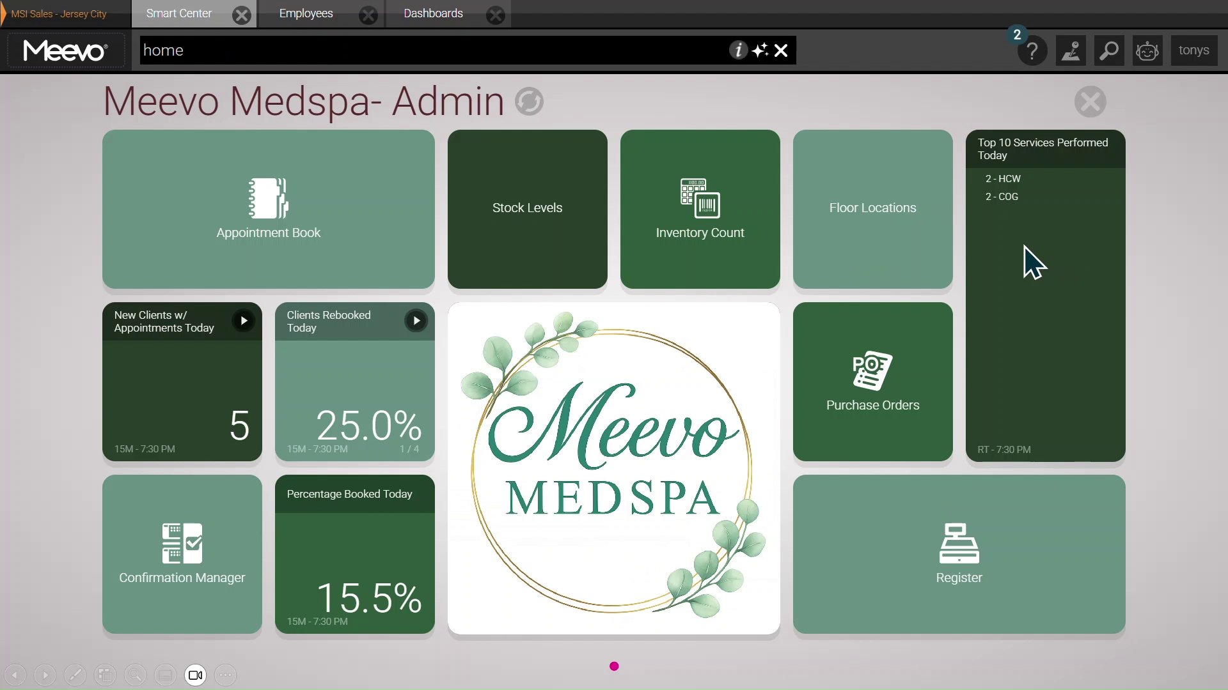
Task: Switch to the Employees tab
Action: [x=307, y=13]
